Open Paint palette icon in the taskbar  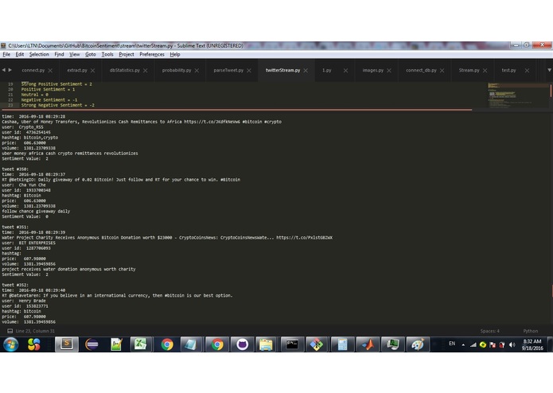tap(418, 344)
